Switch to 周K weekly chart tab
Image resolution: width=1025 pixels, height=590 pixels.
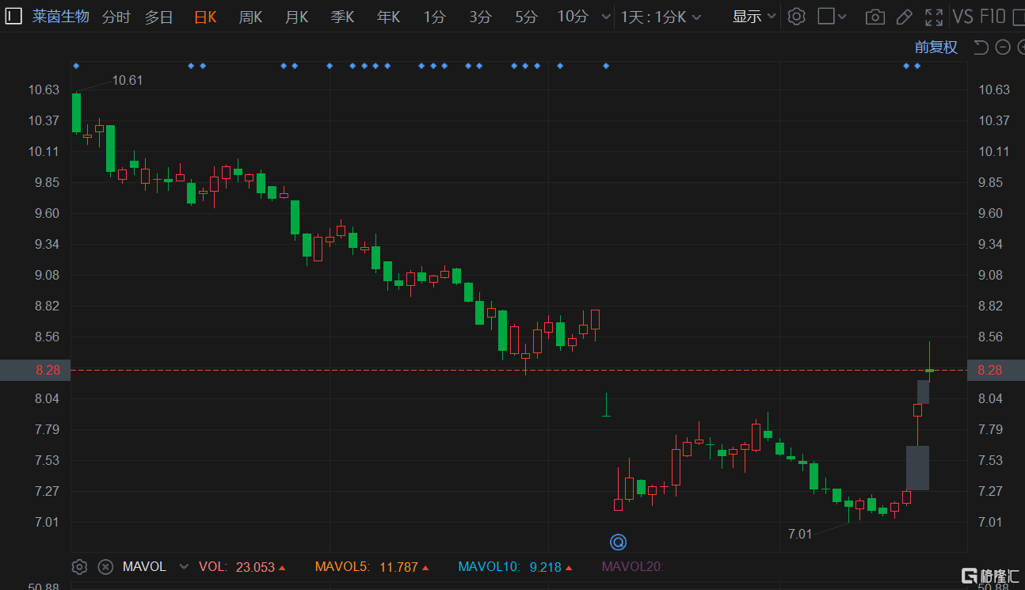[250, 17]
